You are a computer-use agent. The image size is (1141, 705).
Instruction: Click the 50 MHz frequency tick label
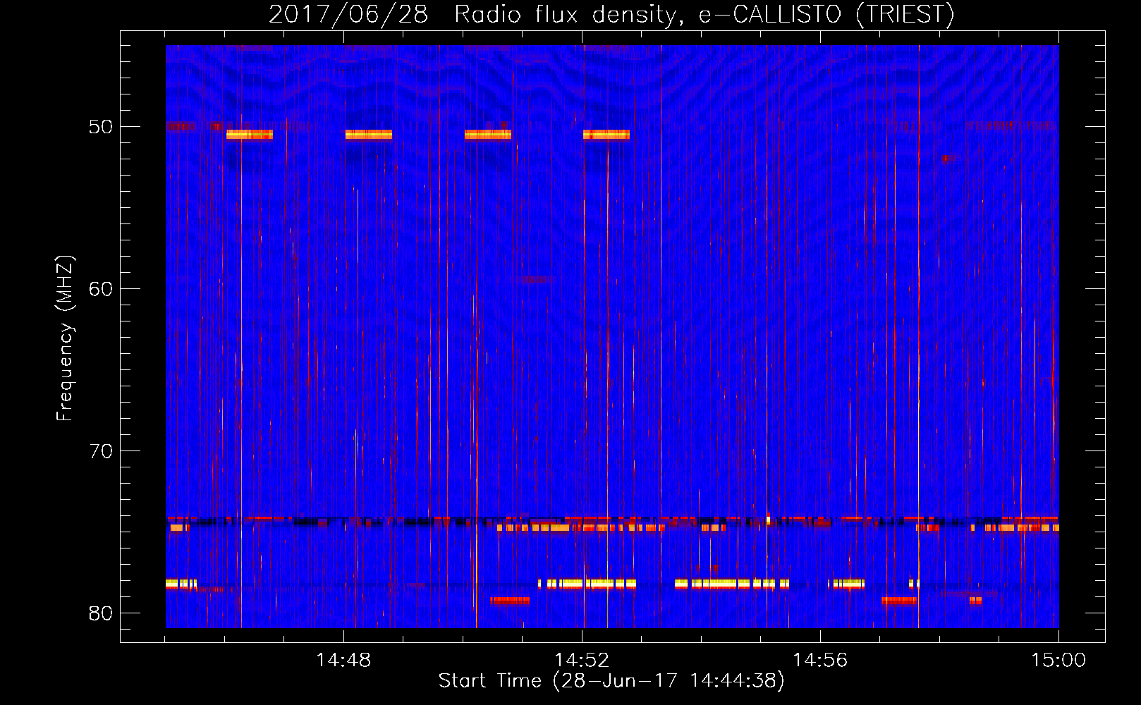click(101, 127)
